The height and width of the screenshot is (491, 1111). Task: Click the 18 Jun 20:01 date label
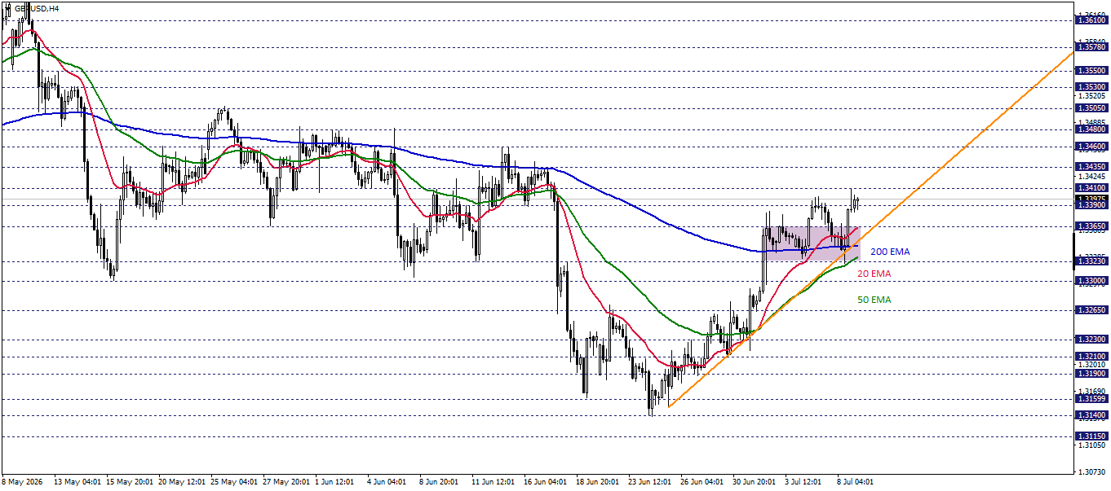click(600, 482)
